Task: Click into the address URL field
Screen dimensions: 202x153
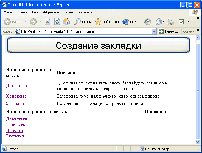Action: coord(86,32)
